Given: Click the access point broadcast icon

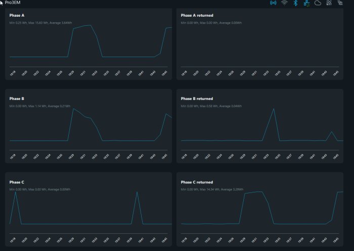Looking at the screenshot, I should point(273,3).
